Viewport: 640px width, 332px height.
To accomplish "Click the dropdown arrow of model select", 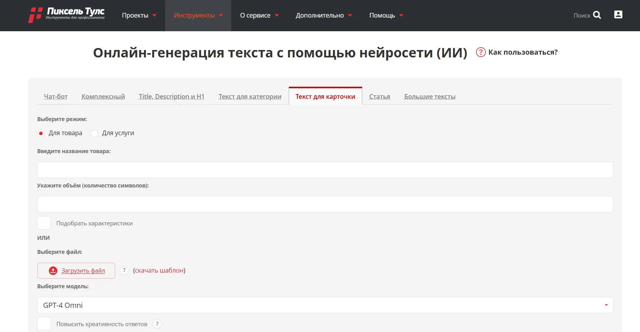I will (606, 305).
